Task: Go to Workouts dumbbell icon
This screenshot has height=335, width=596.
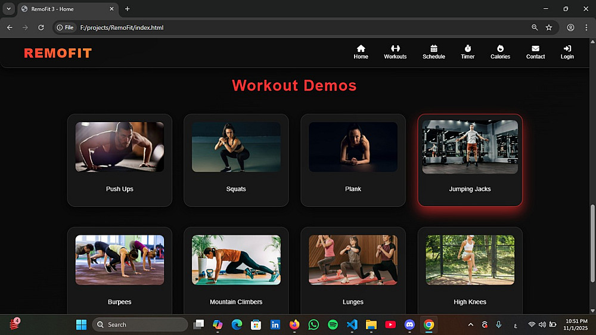Action: 395,49
